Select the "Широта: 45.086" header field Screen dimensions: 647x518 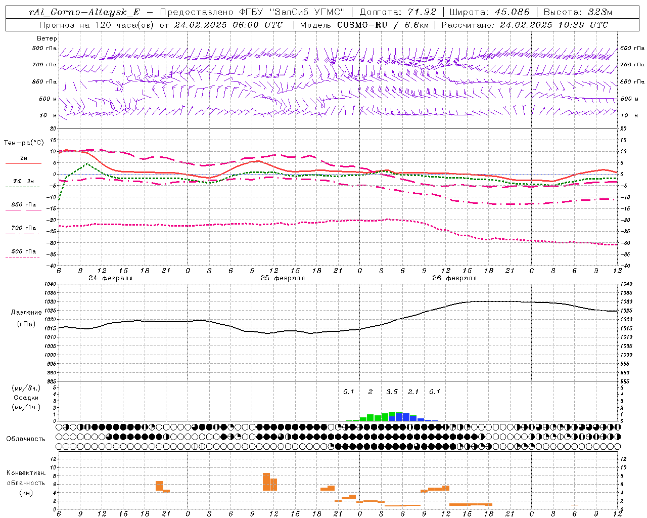point(490,12)
